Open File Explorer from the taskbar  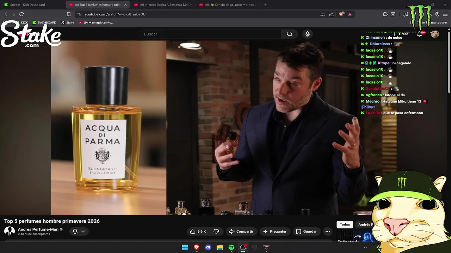pyautogui.click(x=220, y=247)
